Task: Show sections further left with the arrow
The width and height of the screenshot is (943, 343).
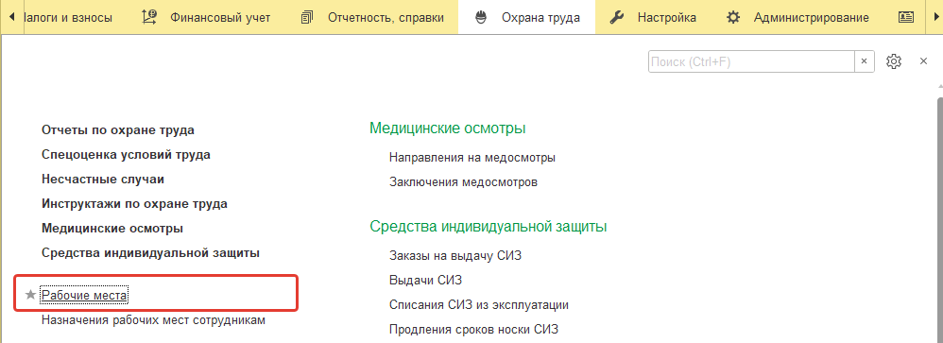Action: [x=12, y=17]
